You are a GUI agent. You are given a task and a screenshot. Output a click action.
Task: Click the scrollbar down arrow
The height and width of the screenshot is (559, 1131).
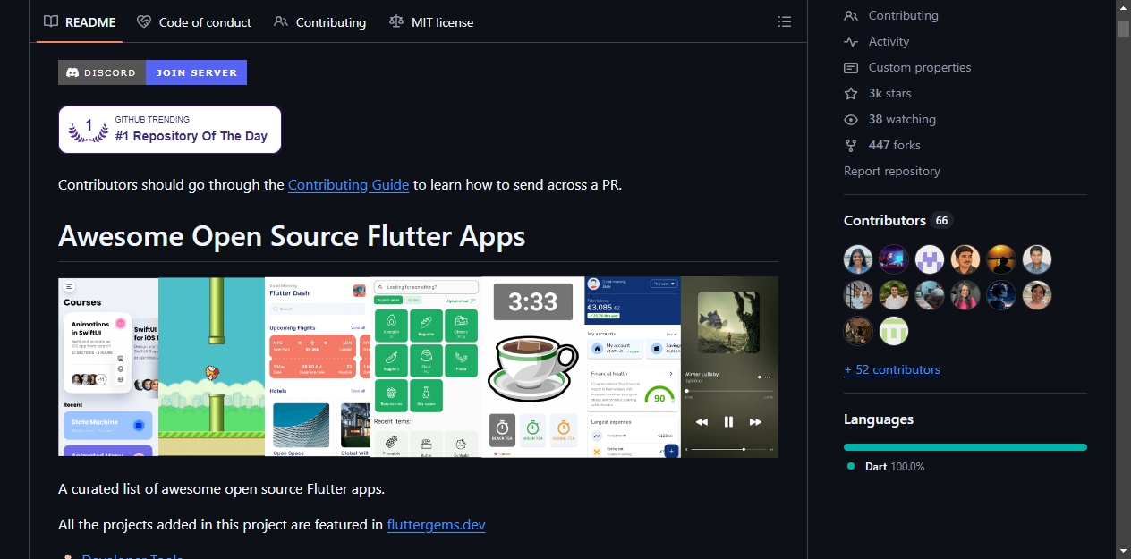coord(1123,551)
